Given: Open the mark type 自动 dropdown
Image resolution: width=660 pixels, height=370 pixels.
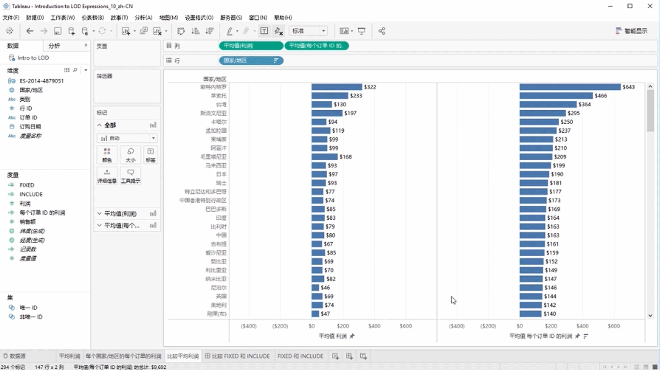Looking at the screenshot, I should (127, 138).
